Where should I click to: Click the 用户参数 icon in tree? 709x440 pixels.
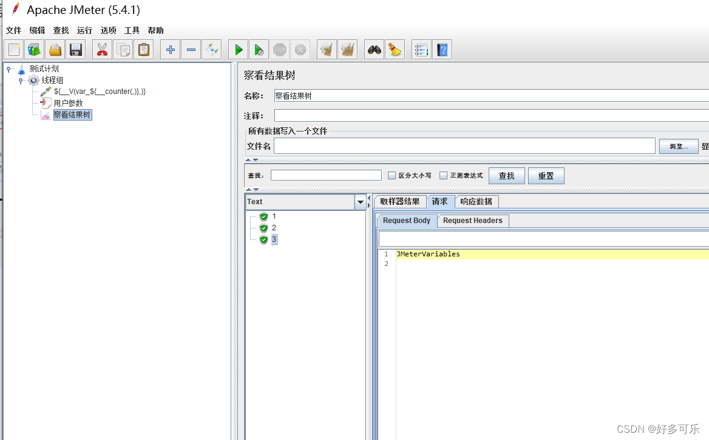(x=46, y=104)
